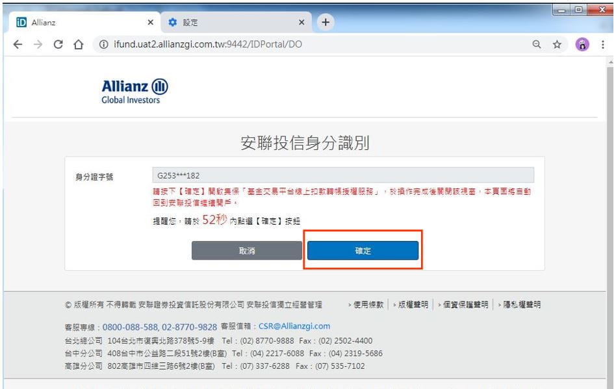
Task: Click the 52秒 countdown text
Action: (x=214, y=220)
